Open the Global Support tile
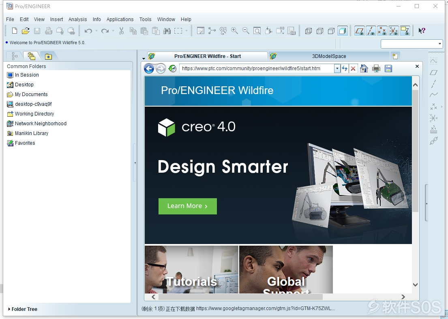The image size is (448, 319). (286, 269)
